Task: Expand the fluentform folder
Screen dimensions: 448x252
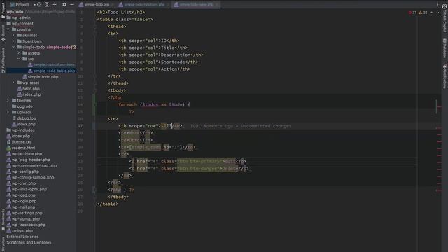Action: point(13,41)
